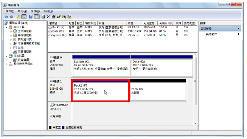Screen dimensions: 247x139
Task: Click the 事件檢視器 icon in tree
Action: pyautogui.click(x=15, y=35)
